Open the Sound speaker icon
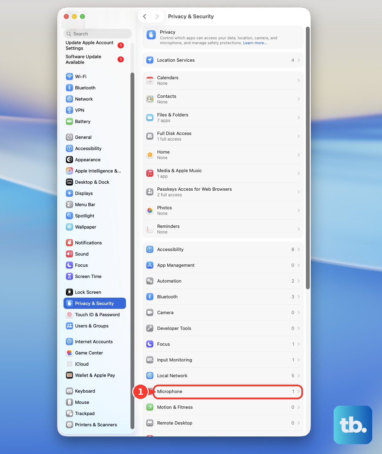The width and height of the screenshot is (382, 454). pyautogui.click(x=69, y=254)
